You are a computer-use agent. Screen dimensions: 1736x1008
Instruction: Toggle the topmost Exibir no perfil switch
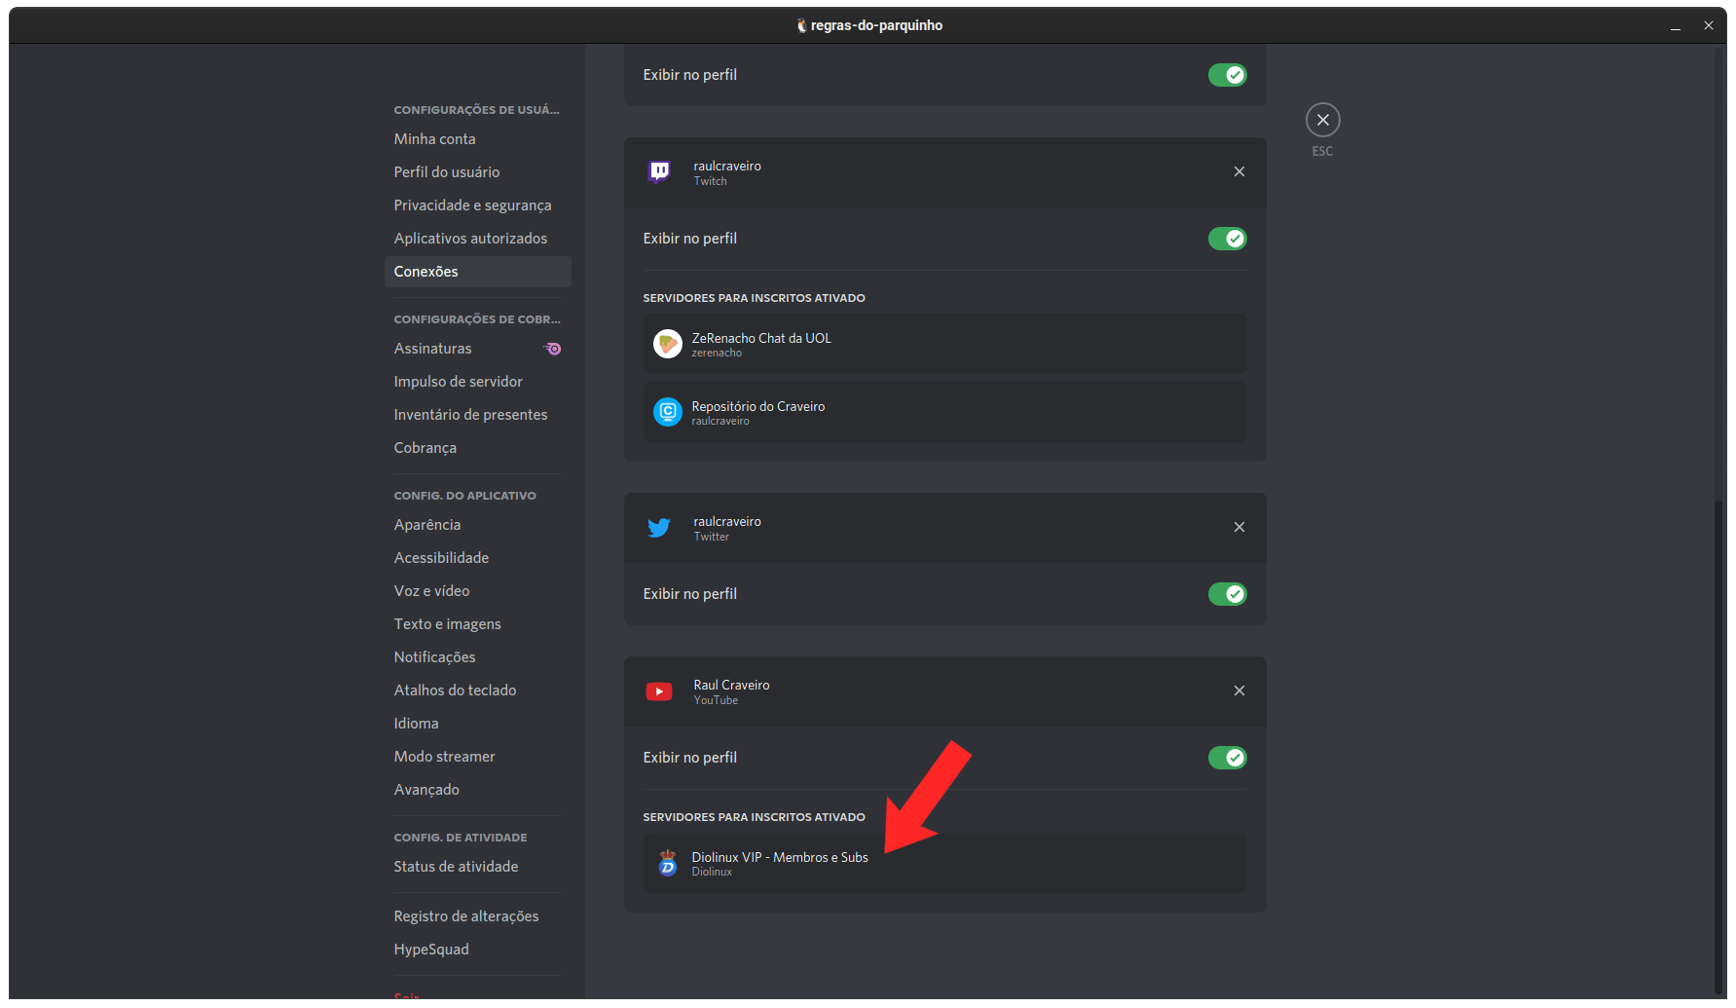tap(1228, 75)
